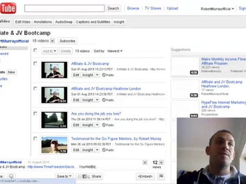Open RobertMurrayofficial account dropdown
Viewport: 246px width, 184px height.
(217, 9)
